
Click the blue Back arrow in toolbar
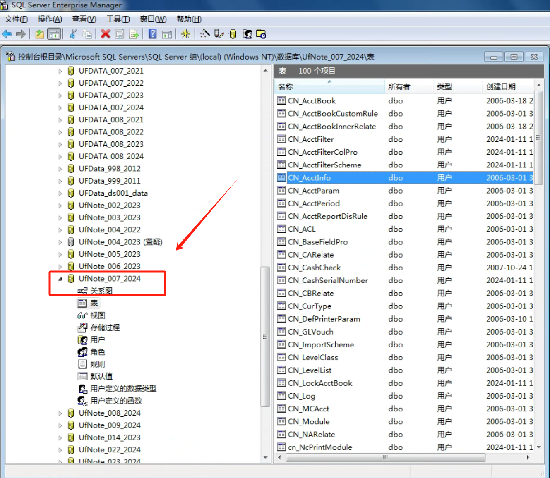click(x=7, y=34)
